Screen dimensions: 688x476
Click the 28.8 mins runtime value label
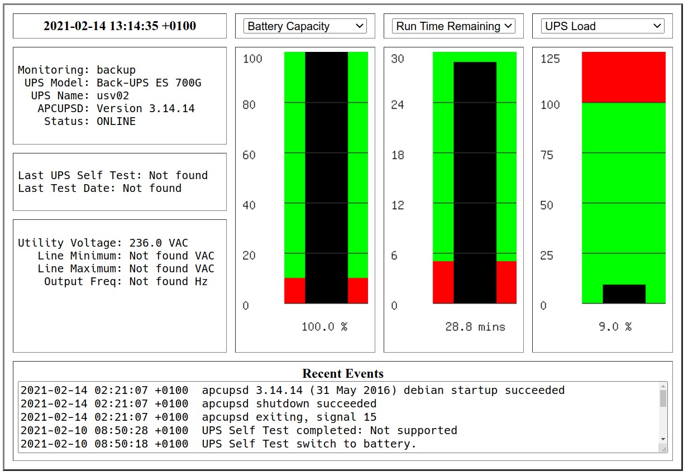pyautogui.click(x=475, y=326)
